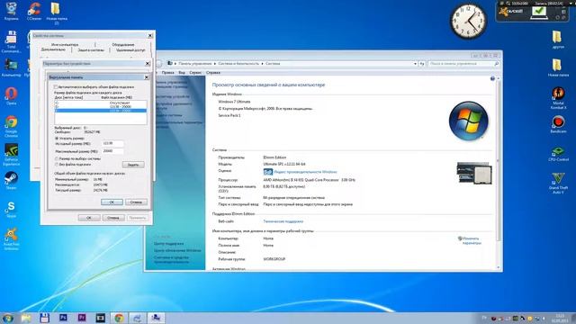Open the Windows Start menu orb
576x324 pixels.
click(8, 318)
